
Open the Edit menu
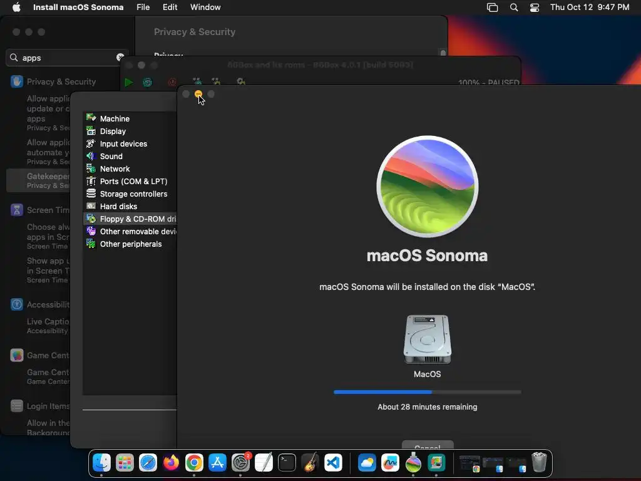170,8
